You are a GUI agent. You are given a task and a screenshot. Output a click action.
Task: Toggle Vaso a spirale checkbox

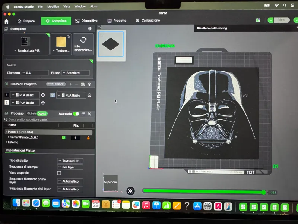59,173
